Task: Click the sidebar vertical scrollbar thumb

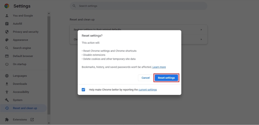Action: click(49, 65)
